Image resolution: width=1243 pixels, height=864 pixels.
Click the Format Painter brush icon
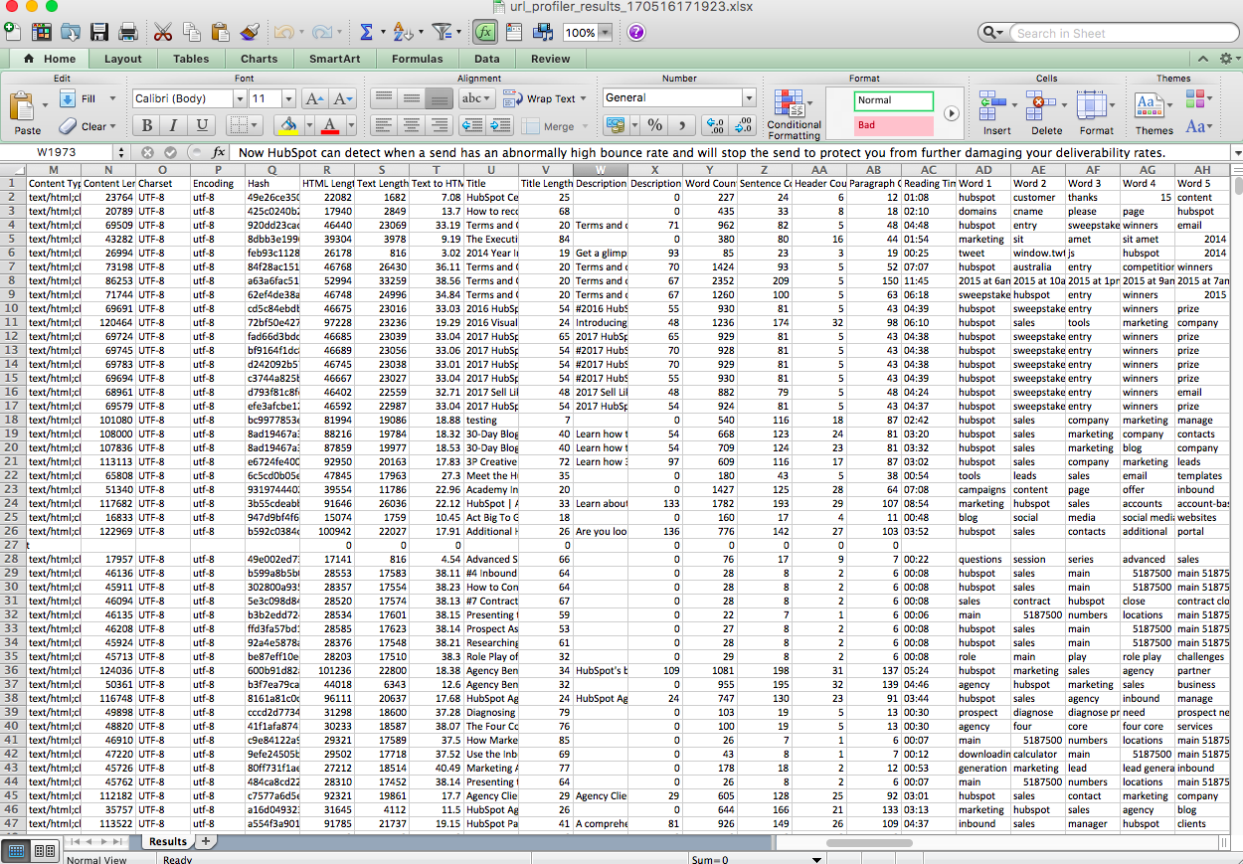250,32
